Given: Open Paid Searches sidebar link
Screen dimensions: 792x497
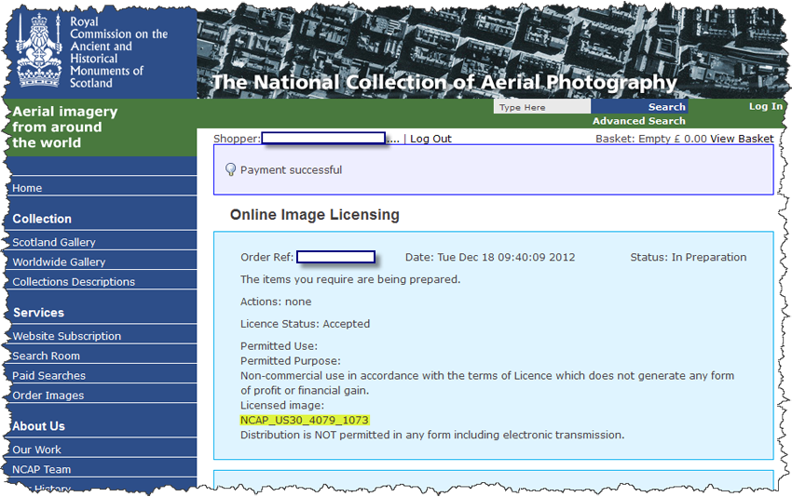Looking at the screenshot, I should 48,376.
